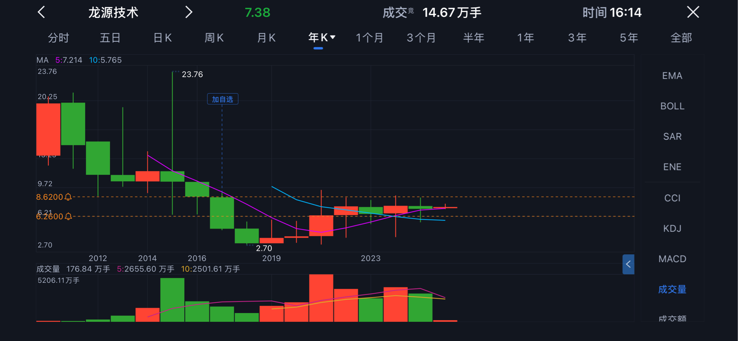Close the full-screen chart view
Viewport: 738px width, 341px height.
[693, 12]
